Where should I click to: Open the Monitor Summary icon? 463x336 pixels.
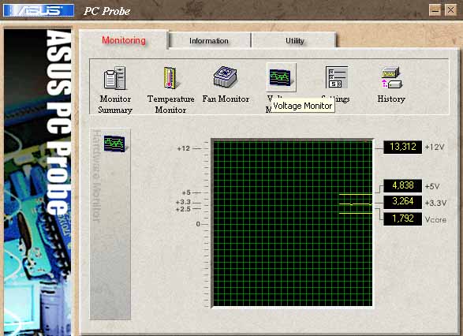coord(115,78)
